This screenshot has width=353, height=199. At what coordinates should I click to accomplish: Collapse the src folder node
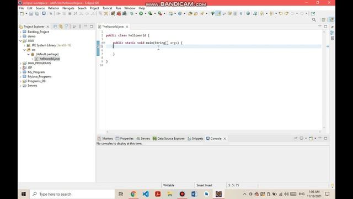point(24,50)
